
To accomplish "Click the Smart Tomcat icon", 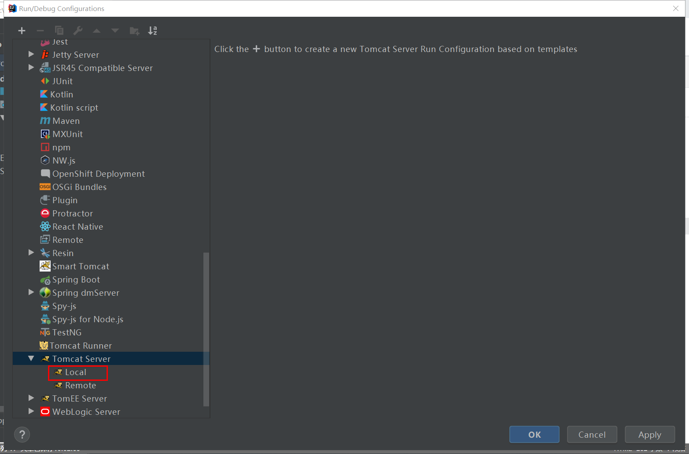I will 45,266.
